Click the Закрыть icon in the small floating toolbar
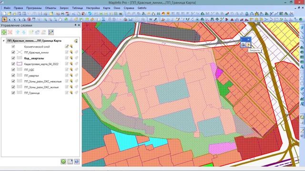Viewport: 305px width, 171px height. [248, 45]
